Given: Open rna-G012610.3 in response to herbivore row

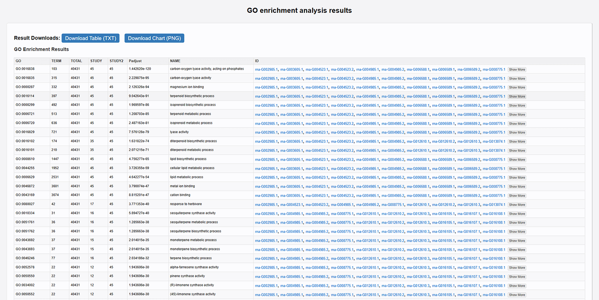Looking at the screenshot, I should 469,205.
